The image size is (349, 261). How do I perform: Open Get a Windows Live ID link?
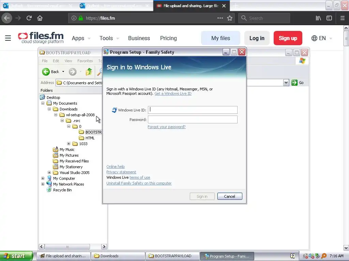point(173,93)
